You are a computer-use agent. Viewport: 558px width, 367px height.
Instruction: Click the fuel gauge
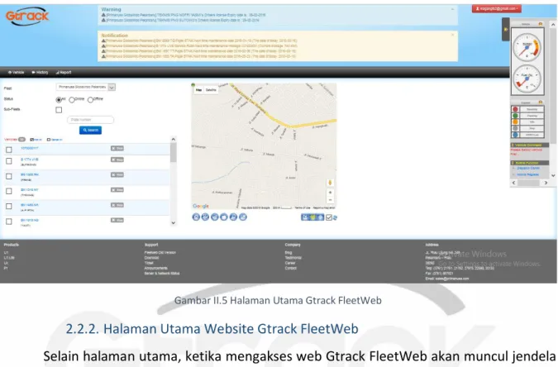[527, 79]
